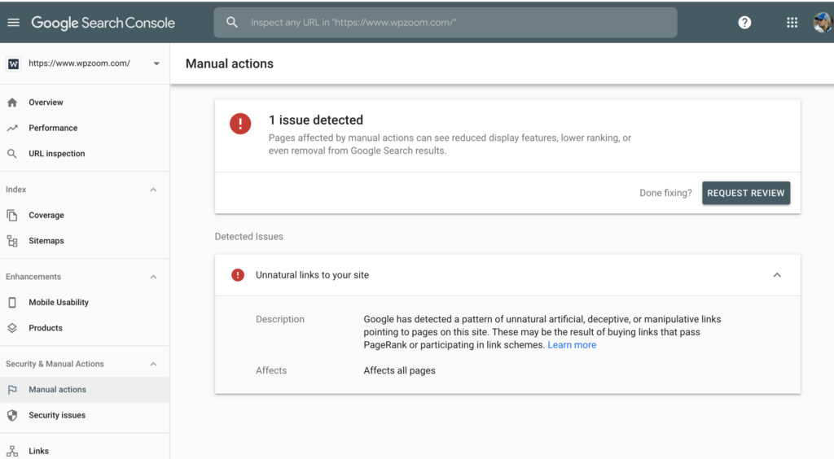Image resolution: width=834 pixels, height=459 pixels.
Task: Click the Done fixing? text
Action: [665, 193]
